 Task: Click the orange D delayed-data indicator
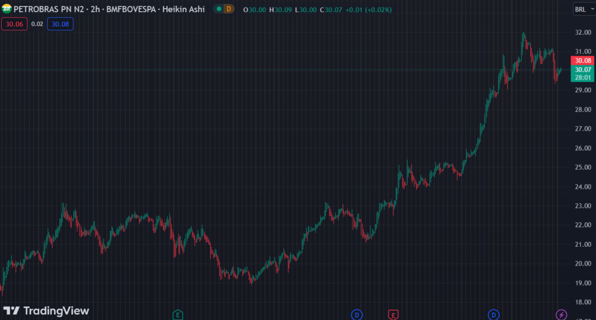[228, 9]
